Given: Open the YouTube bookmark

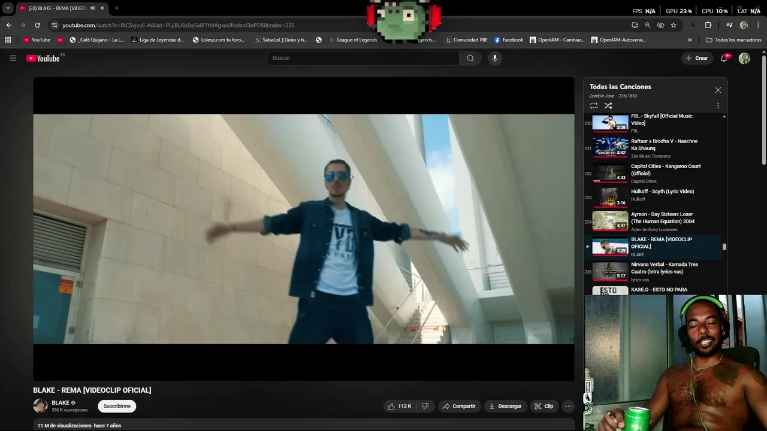Looking at the screenshot, I should 37,40.
